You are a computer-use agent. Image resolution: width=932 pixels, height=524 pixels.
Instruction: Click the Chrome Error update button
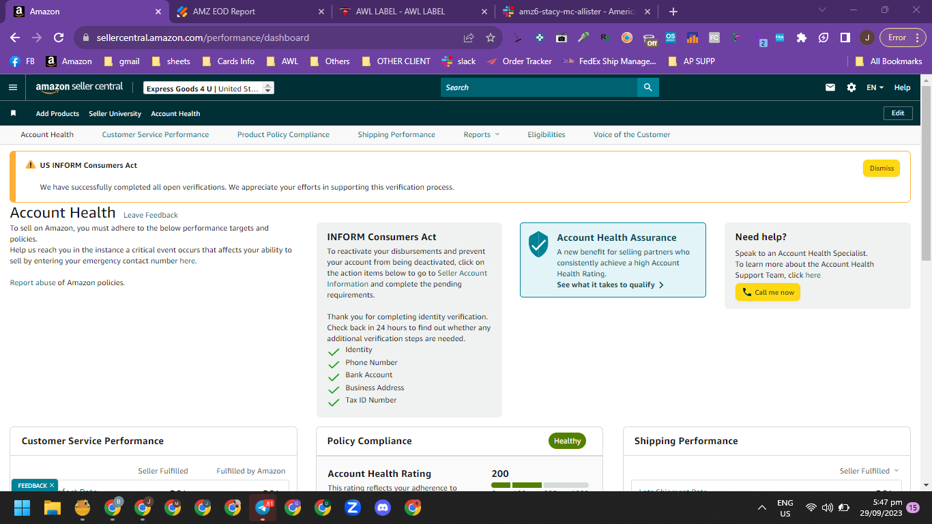pyautogui.click(x=903, y=38)
